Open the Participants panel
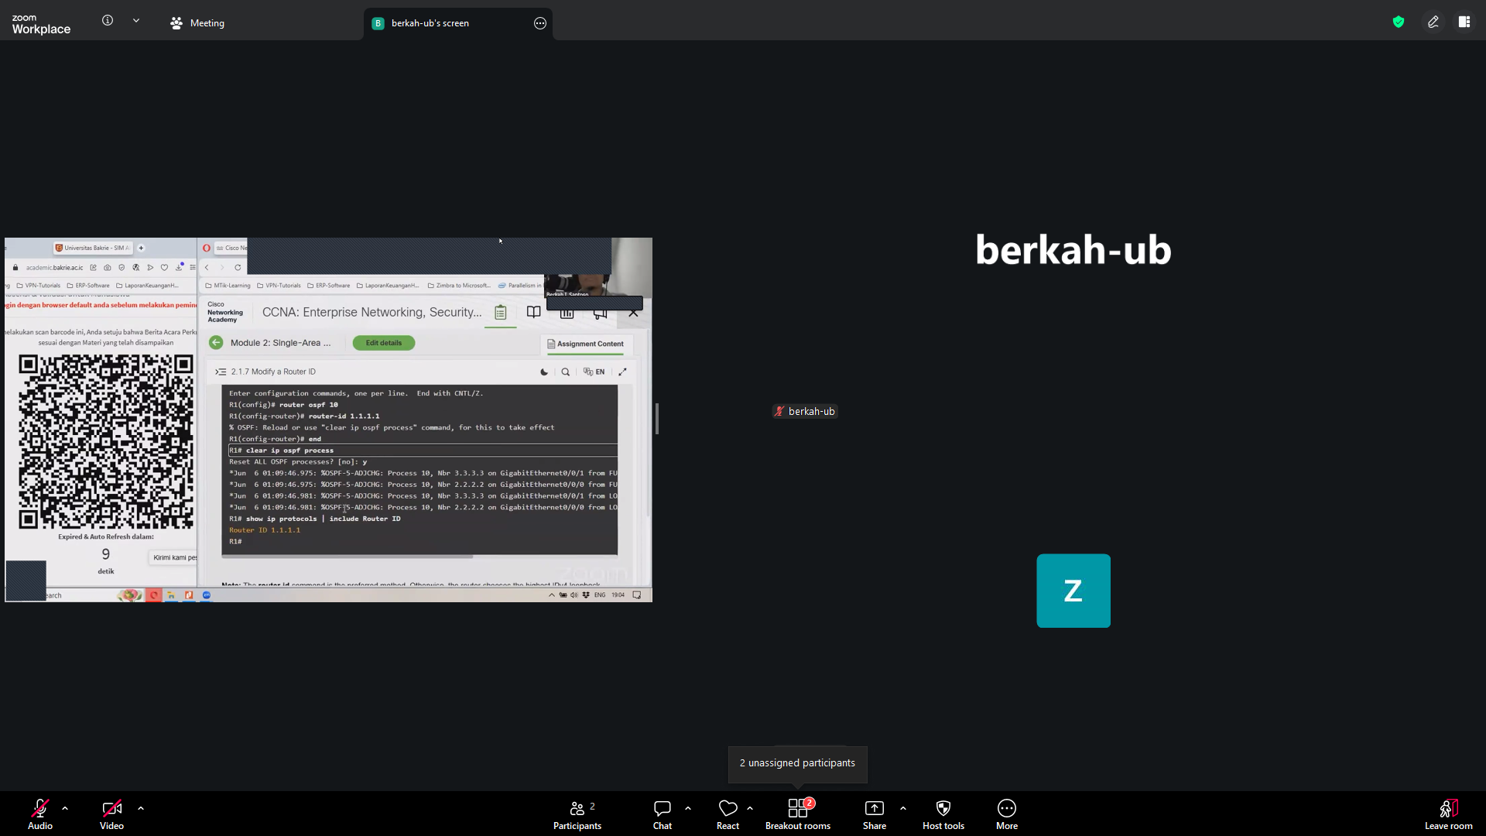Viewport: 1486px width, 836px height. coord(577,814)
